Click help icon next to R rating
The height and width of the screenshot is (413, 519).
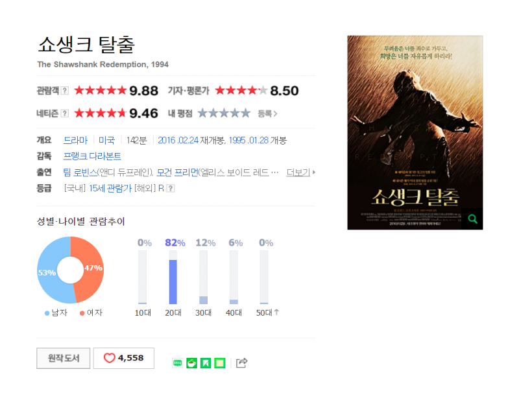click(x=171, y=189)
